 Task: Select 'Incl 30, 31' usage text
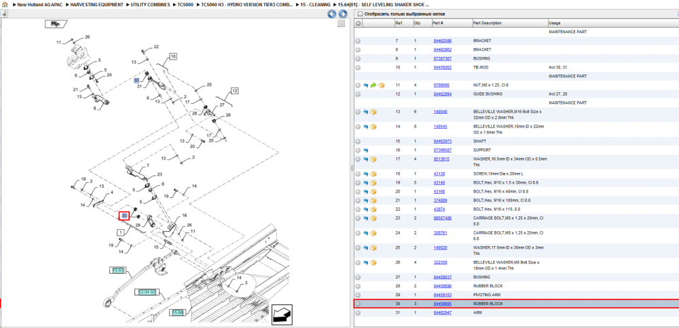[x=557, y=68]
